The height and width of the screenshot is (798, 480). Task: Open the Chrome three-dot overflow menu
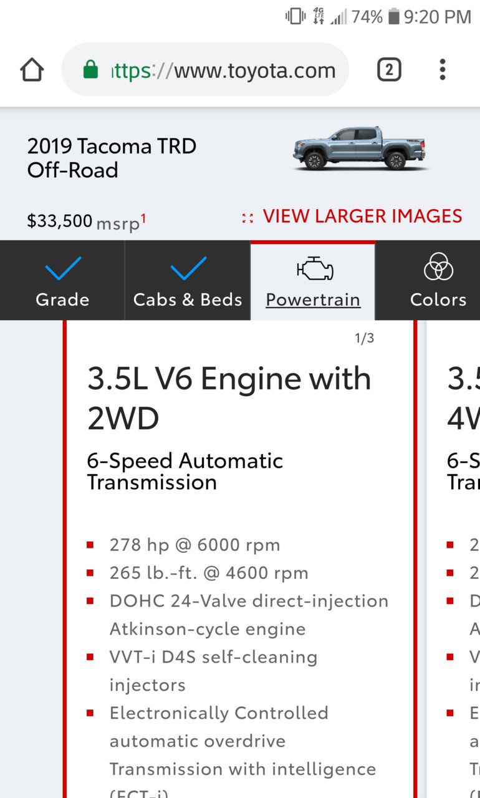(x=442, y=70)
